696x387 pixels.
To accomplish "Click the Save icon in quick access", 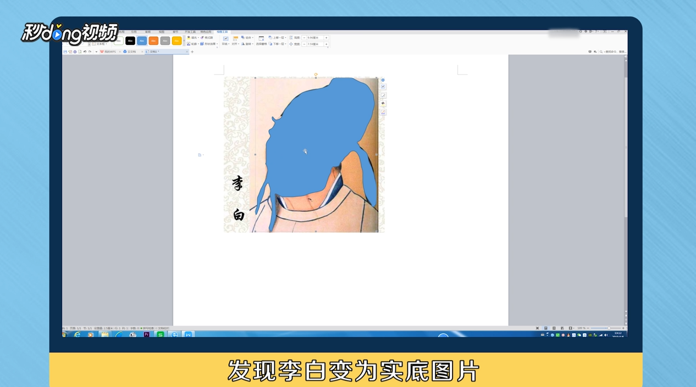I will tap(65, 52).
